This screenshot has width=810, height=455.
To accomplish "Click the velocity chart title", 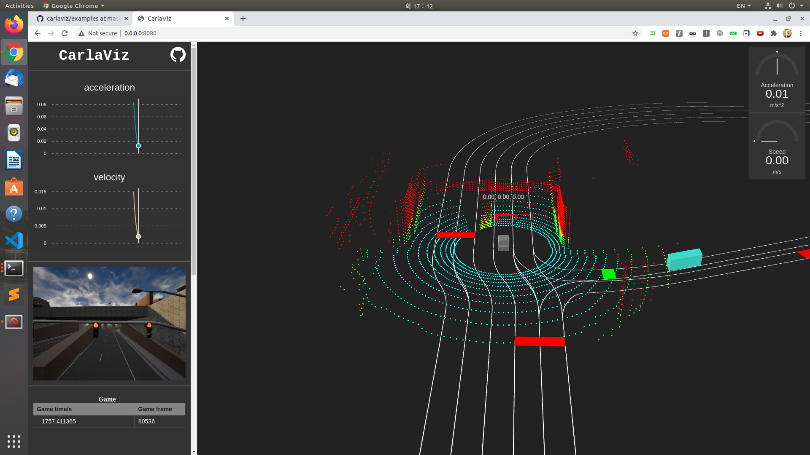I will tap(109, 177).
